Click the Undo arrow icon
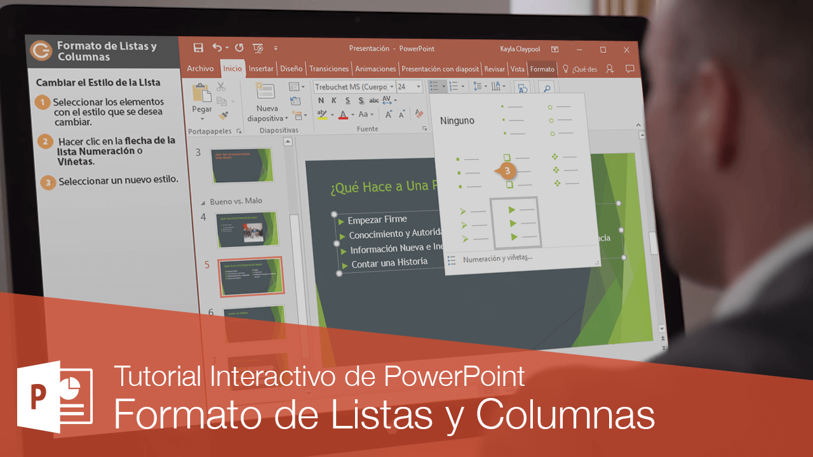The image size is (813, 457). click(x=217, y=48)
